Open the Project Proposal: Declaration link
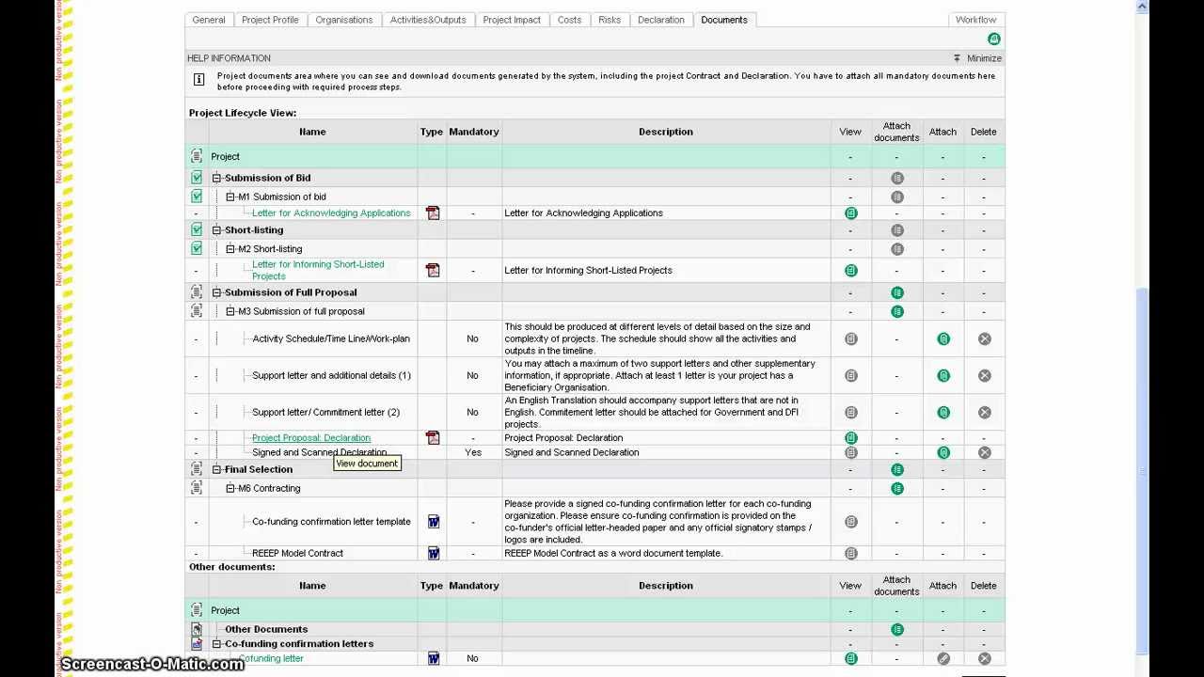The height and width of the screenshot is (677, 1204). point(311,438)
